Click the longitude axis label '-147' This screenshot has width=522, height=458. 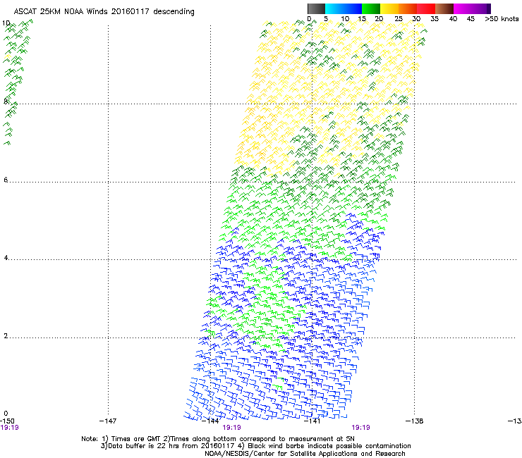tap(108, 421)
